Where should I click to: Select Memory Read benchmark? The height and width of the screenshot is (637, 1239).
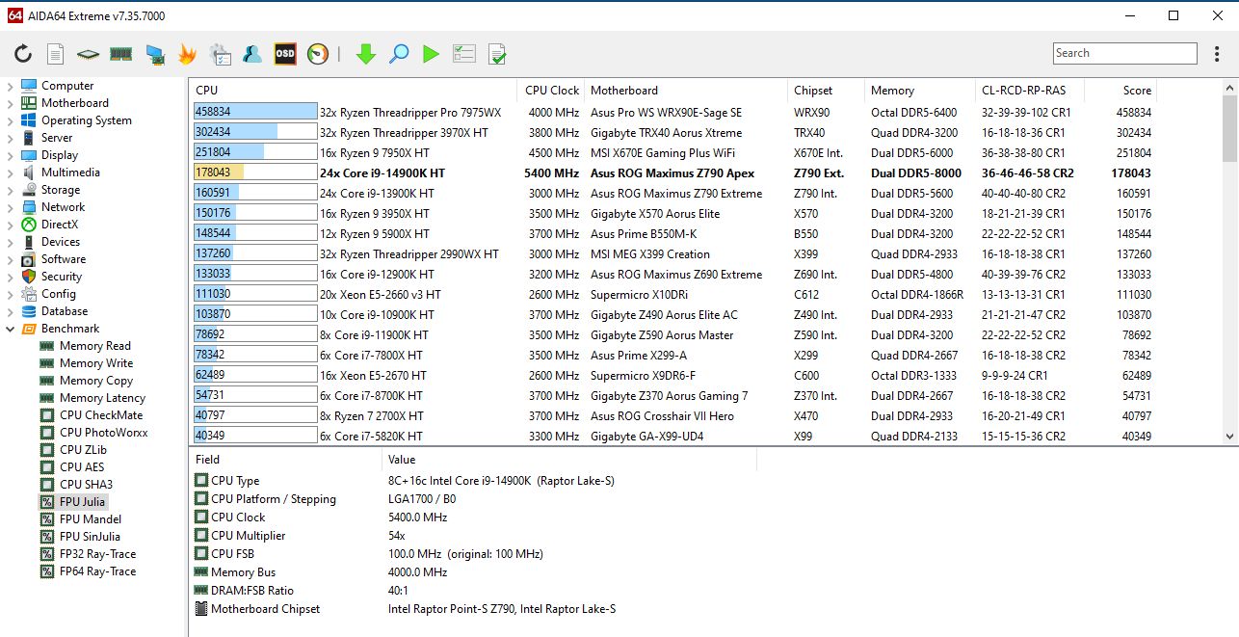[94, 346]
